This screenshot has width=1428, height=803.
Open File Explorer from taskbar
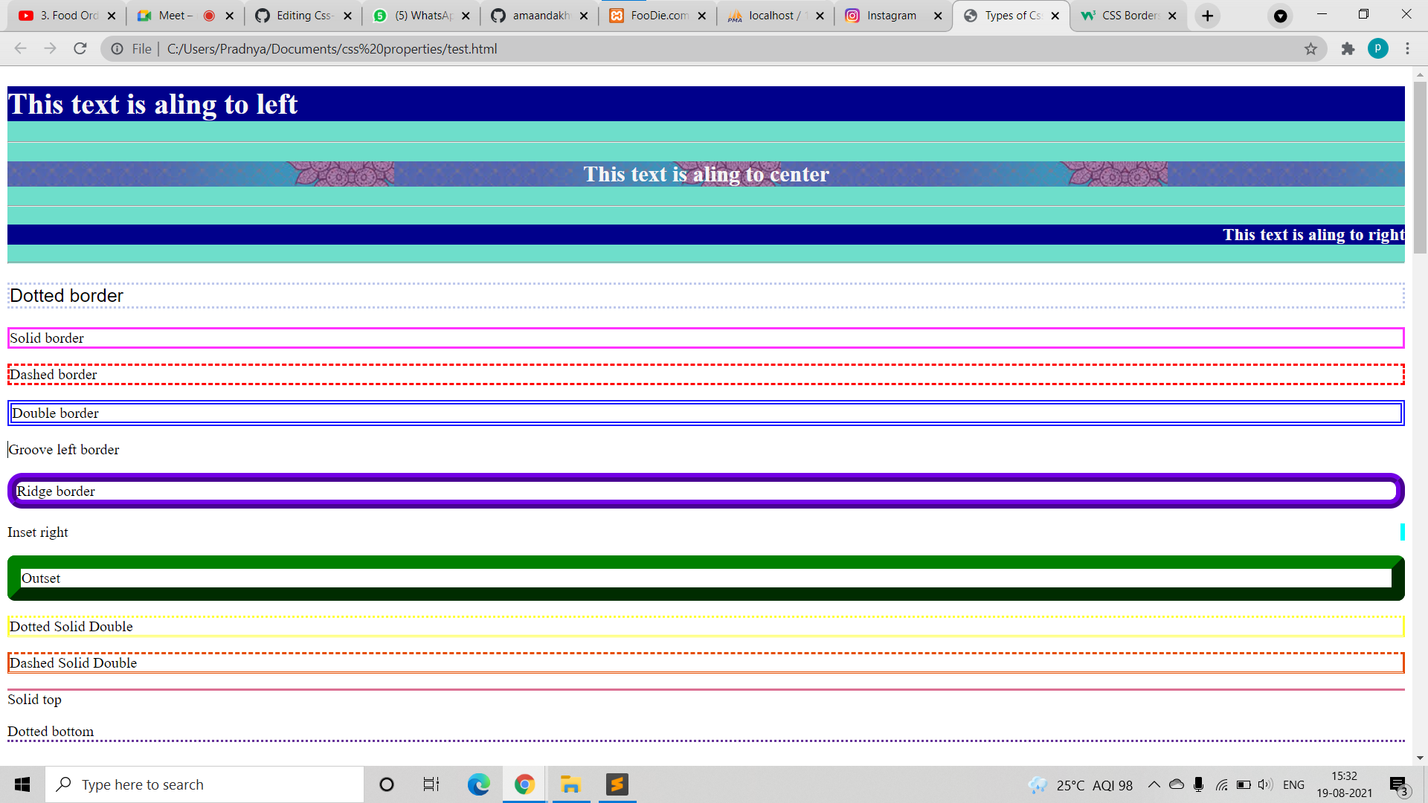(570, 784)
